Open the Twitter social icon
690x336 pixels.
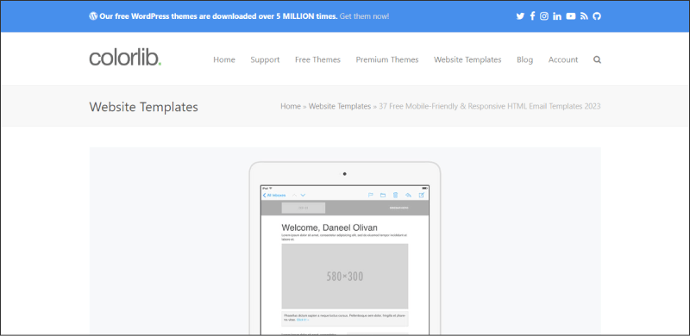[x=520, y=16]
